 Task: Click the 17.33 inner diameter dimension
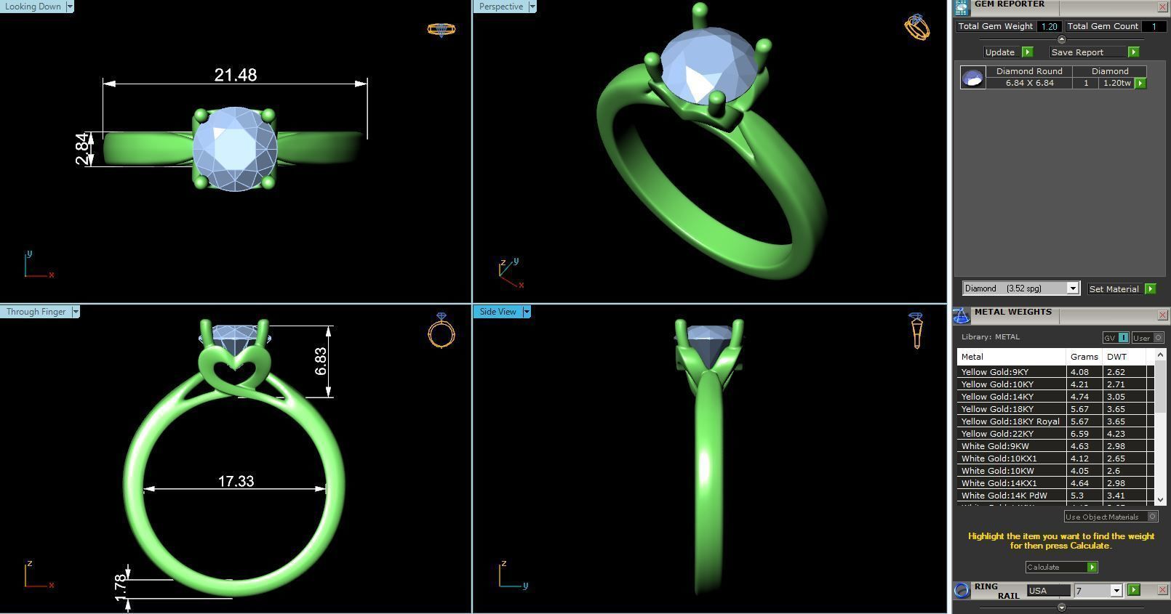pos(236,481)
